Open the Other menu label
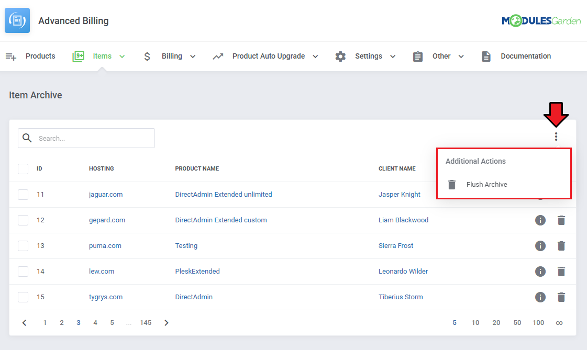This screenshot has height=350, width=587. (441, 56)
